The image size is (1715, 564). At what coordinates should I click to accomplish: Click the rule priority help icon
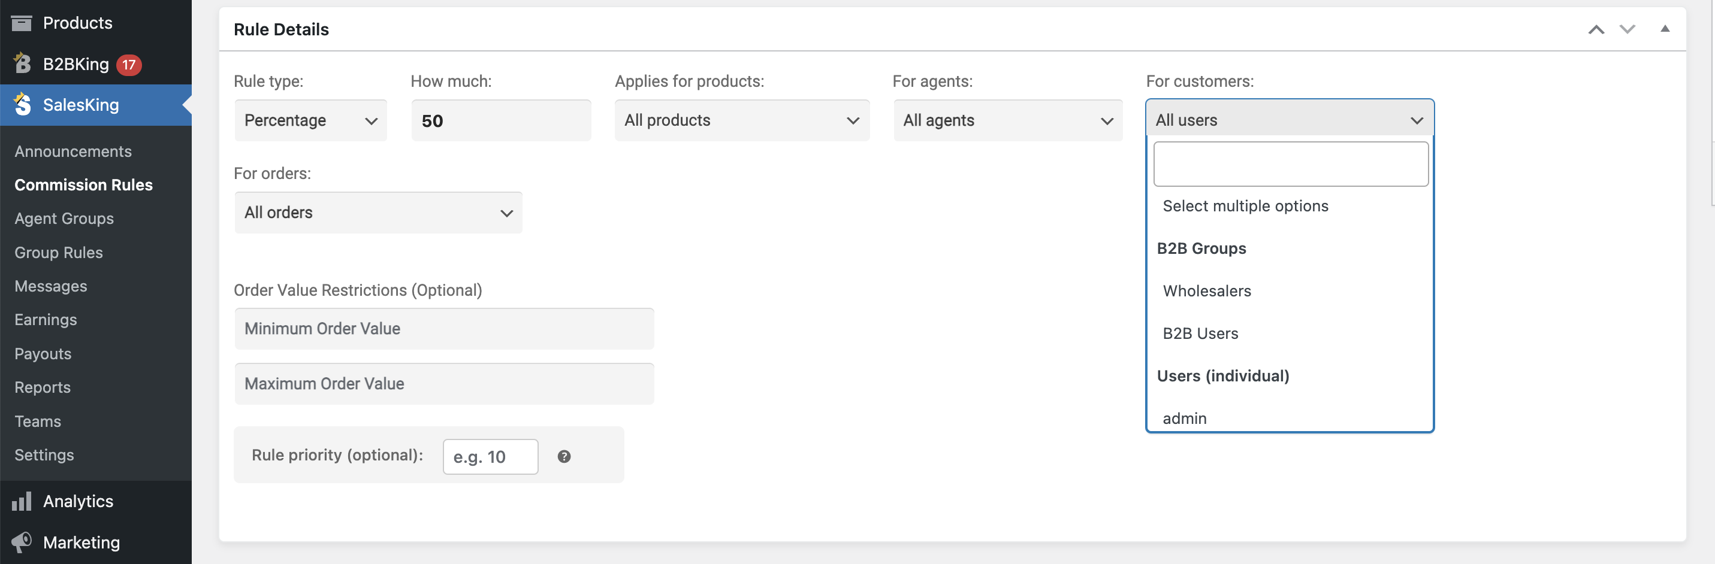pos(564,456)
